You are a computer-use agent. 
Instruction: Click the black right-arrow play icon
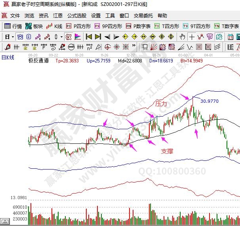(116, 37)
